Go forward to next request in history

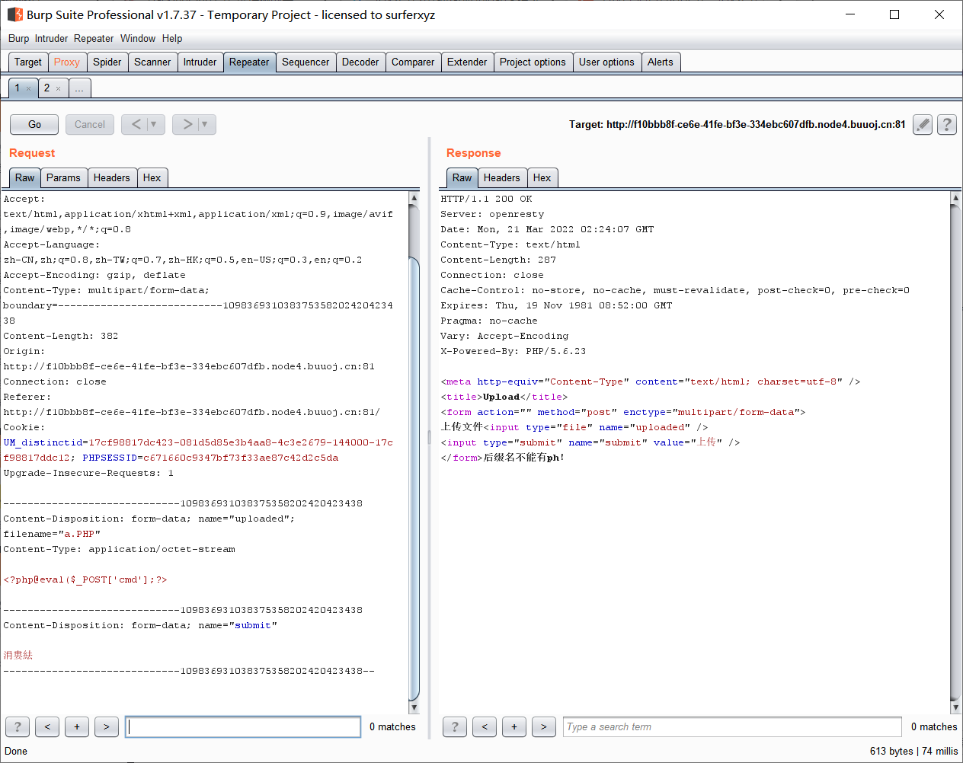coord(187,124)
